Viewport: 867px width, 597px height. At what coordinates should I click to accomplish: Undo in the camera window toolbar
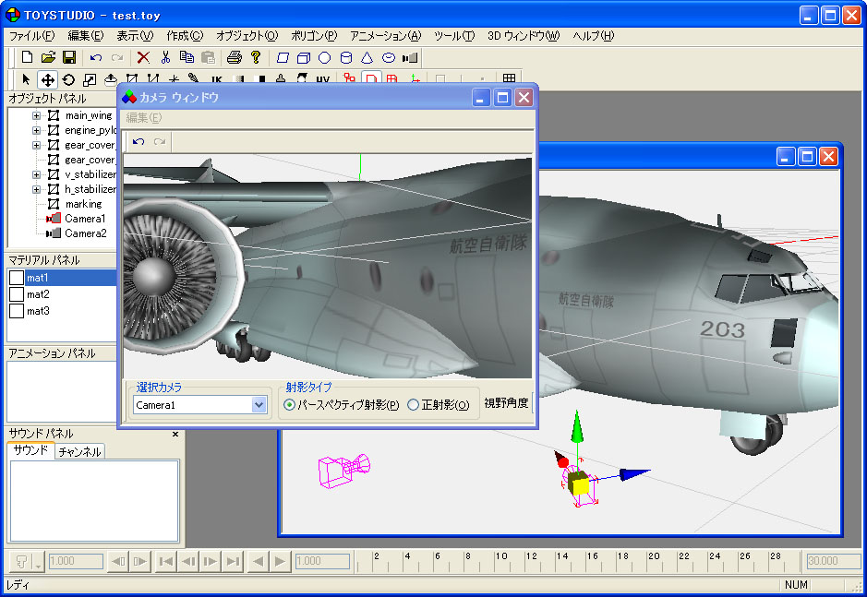pyautogui.click(x=138, y=141)
